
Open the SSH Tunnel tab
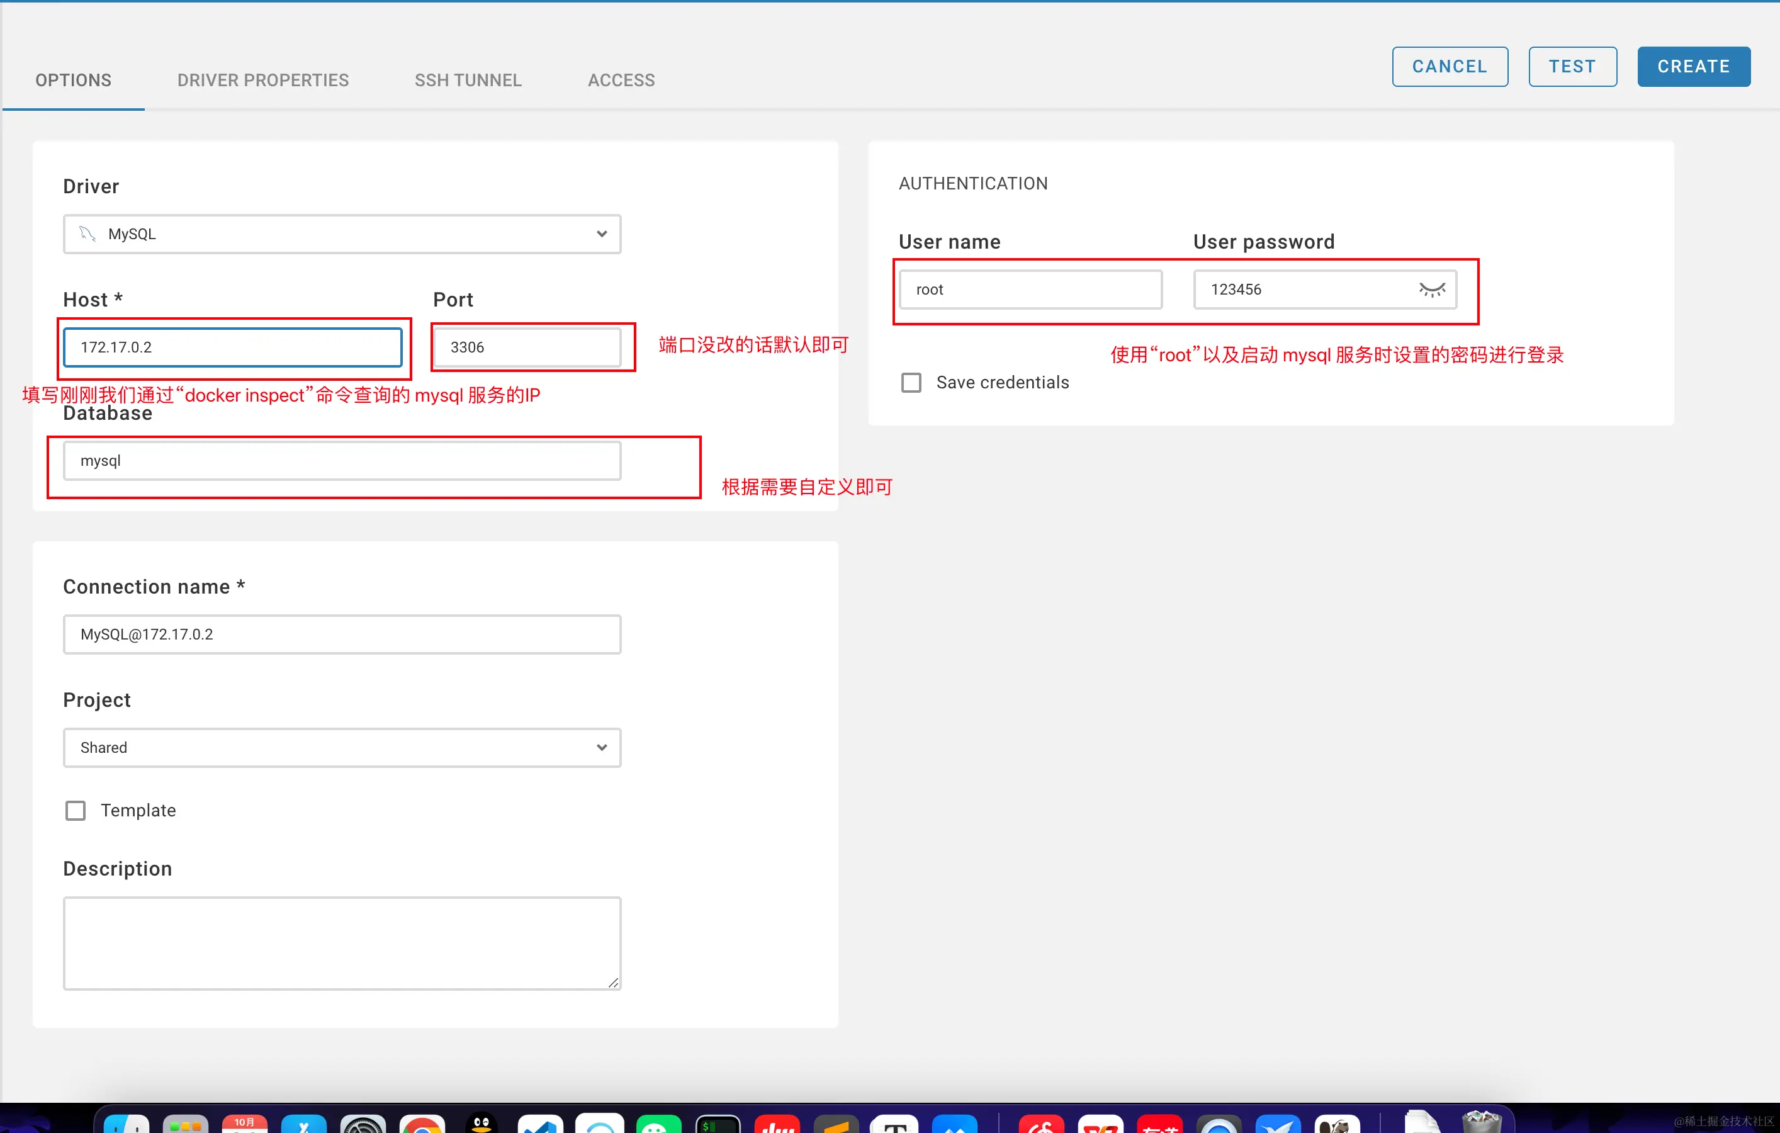468,80
